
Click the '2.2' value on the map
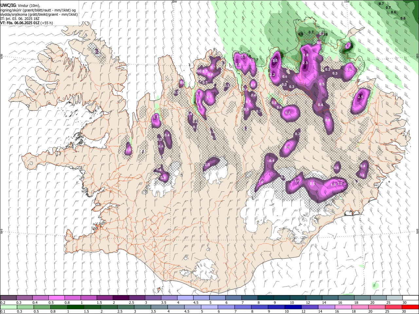(x=272, y=75)
